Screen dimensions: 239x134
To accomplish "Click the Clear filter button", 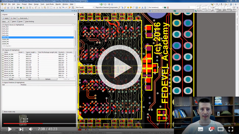I will tap(13, 18).
